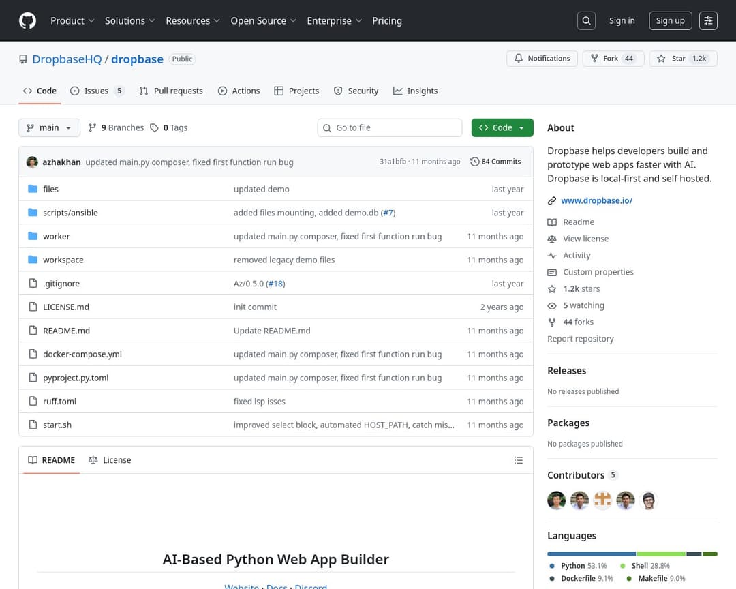This screenshot has width=736, height=589.
Task: Click the appearance settings icon in header
Action: [708, 20]
